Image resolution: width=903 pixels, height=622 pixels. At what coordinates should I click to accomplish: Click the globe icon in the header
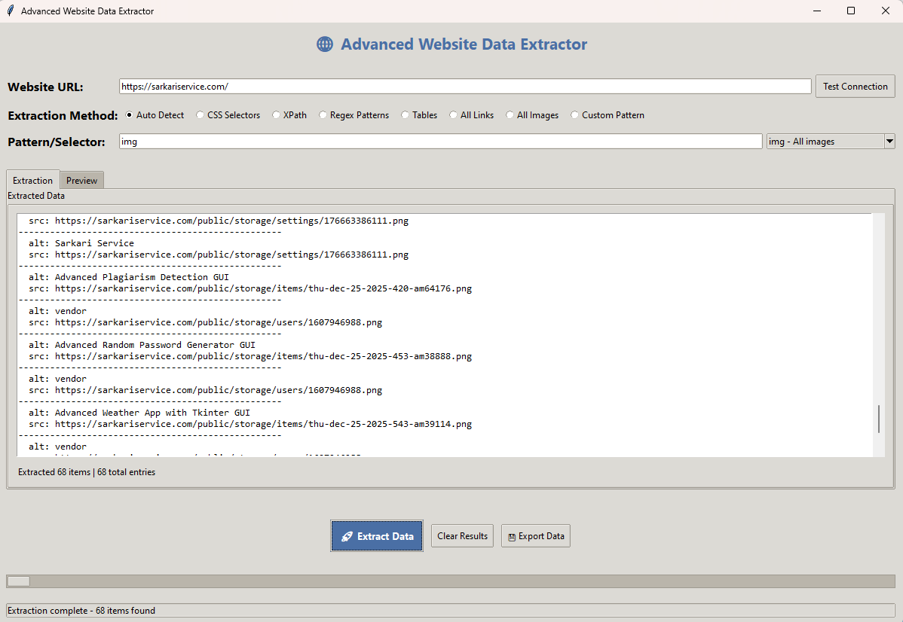point(324,44)
